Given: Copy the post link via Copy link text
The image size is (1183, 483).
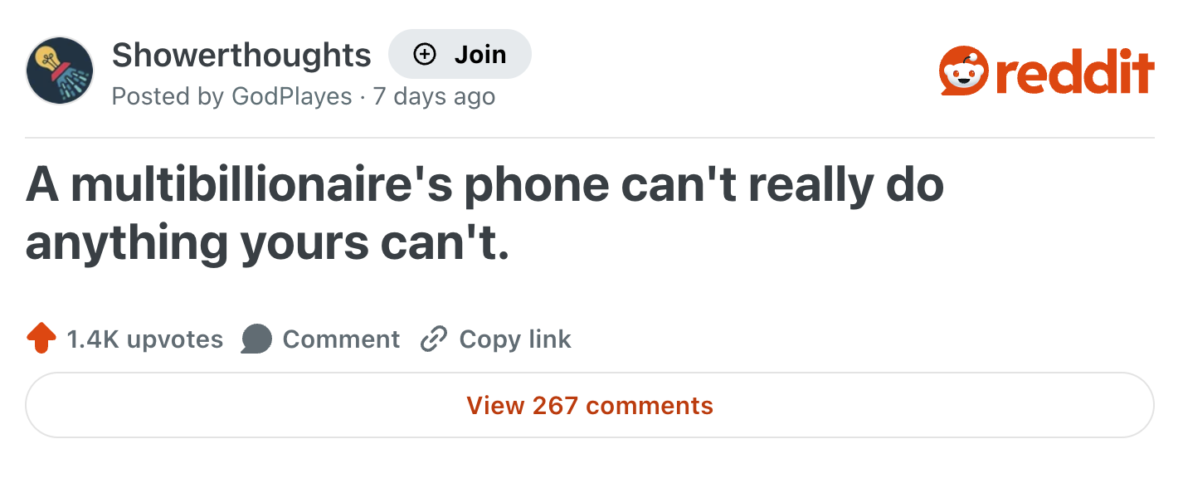Looking at the screenshot, I should coord(514,339).
